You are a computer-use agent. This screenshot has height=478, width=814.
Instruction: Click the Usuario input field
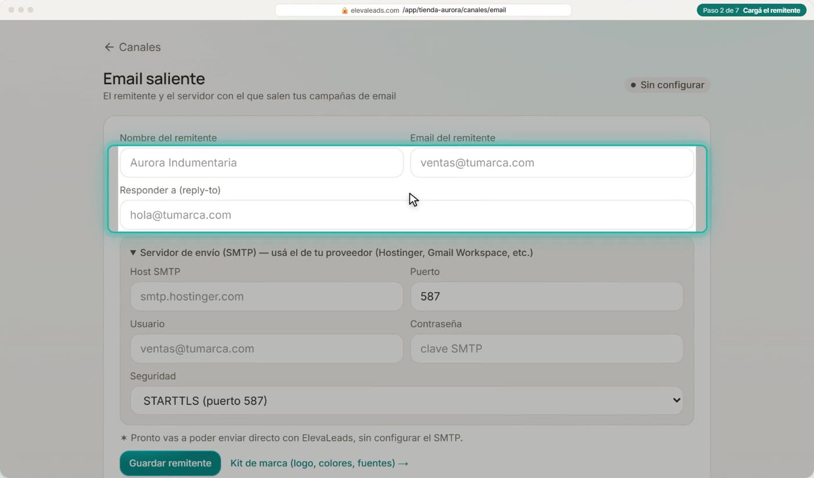coord(267,349)
